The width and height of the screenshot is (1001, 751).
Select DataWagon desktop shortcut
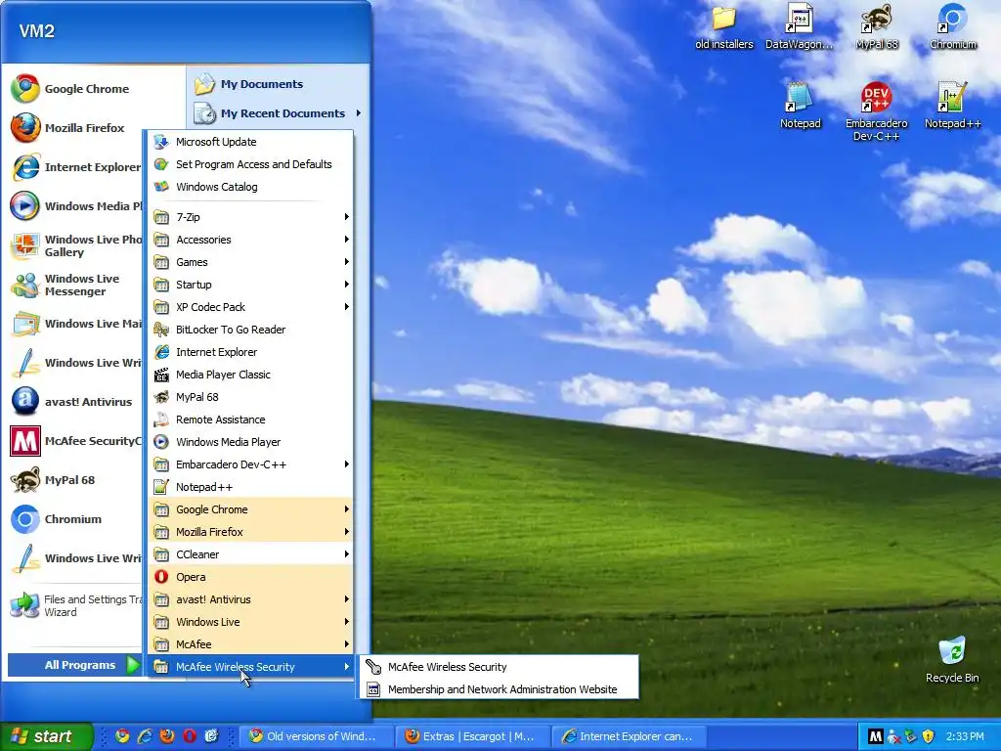click(x=800, y=27)
